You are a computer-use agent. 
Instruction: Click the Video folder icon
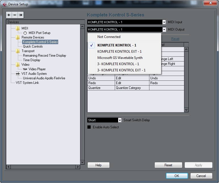coord(18,65)
